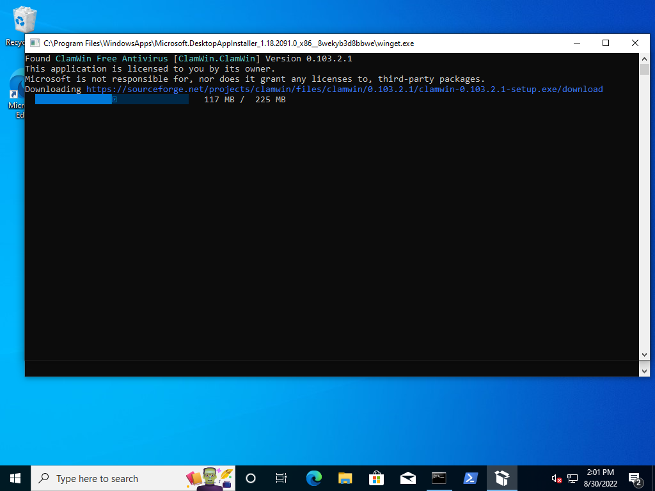Open the notification center icon
This screenshot has height=491, width=655.
[635, 478]
